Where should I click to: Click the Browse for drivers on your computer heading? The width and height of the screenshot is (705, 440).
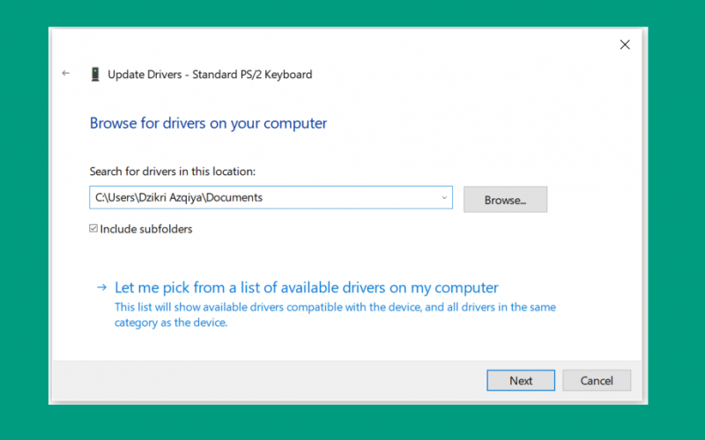[208, 123]
